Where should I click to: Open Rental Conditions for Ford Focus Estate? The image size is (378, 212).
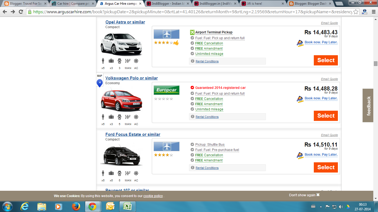(x=207, y=168)
